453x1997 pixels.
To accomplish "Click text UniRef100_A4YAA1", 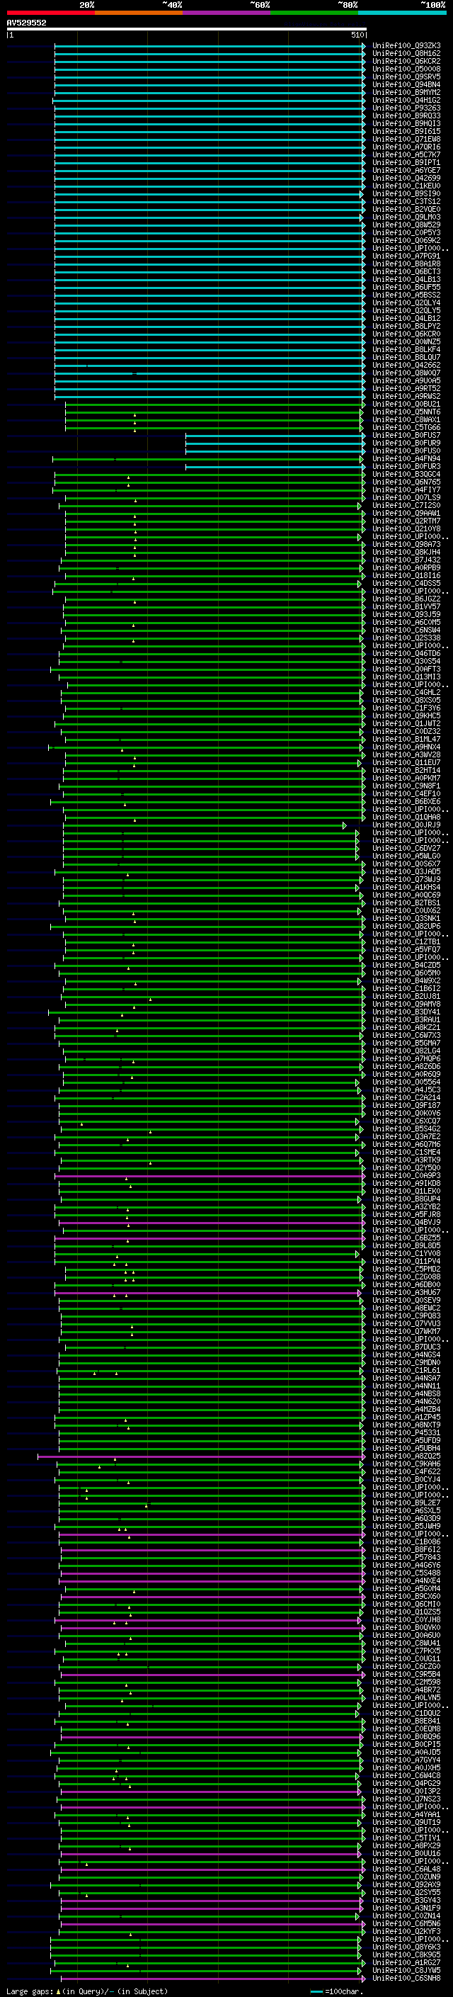I will click(x=406, y=1814).
